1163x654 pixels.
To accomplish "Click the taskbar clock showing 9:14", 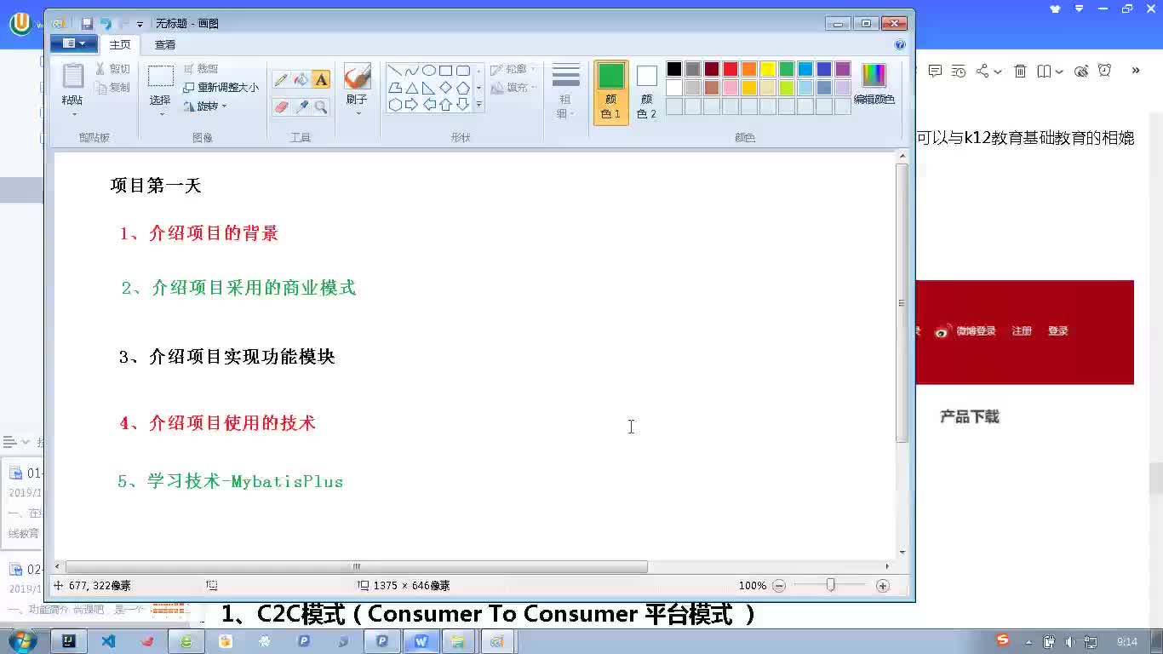I will point(1127,641).
